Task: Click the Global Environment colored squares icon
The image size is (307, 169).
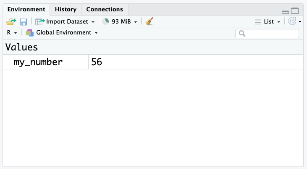Action: point(30,33)
